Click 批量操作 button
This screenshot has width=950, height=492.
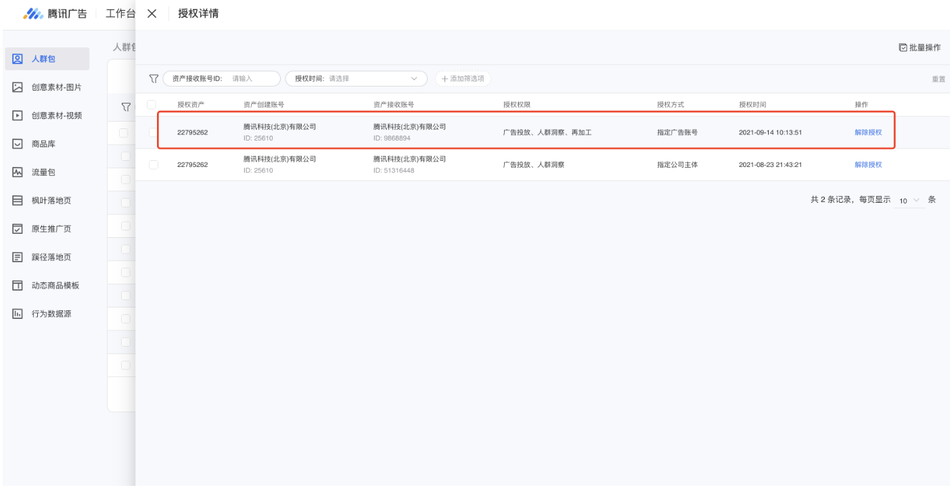coord(919,47)
